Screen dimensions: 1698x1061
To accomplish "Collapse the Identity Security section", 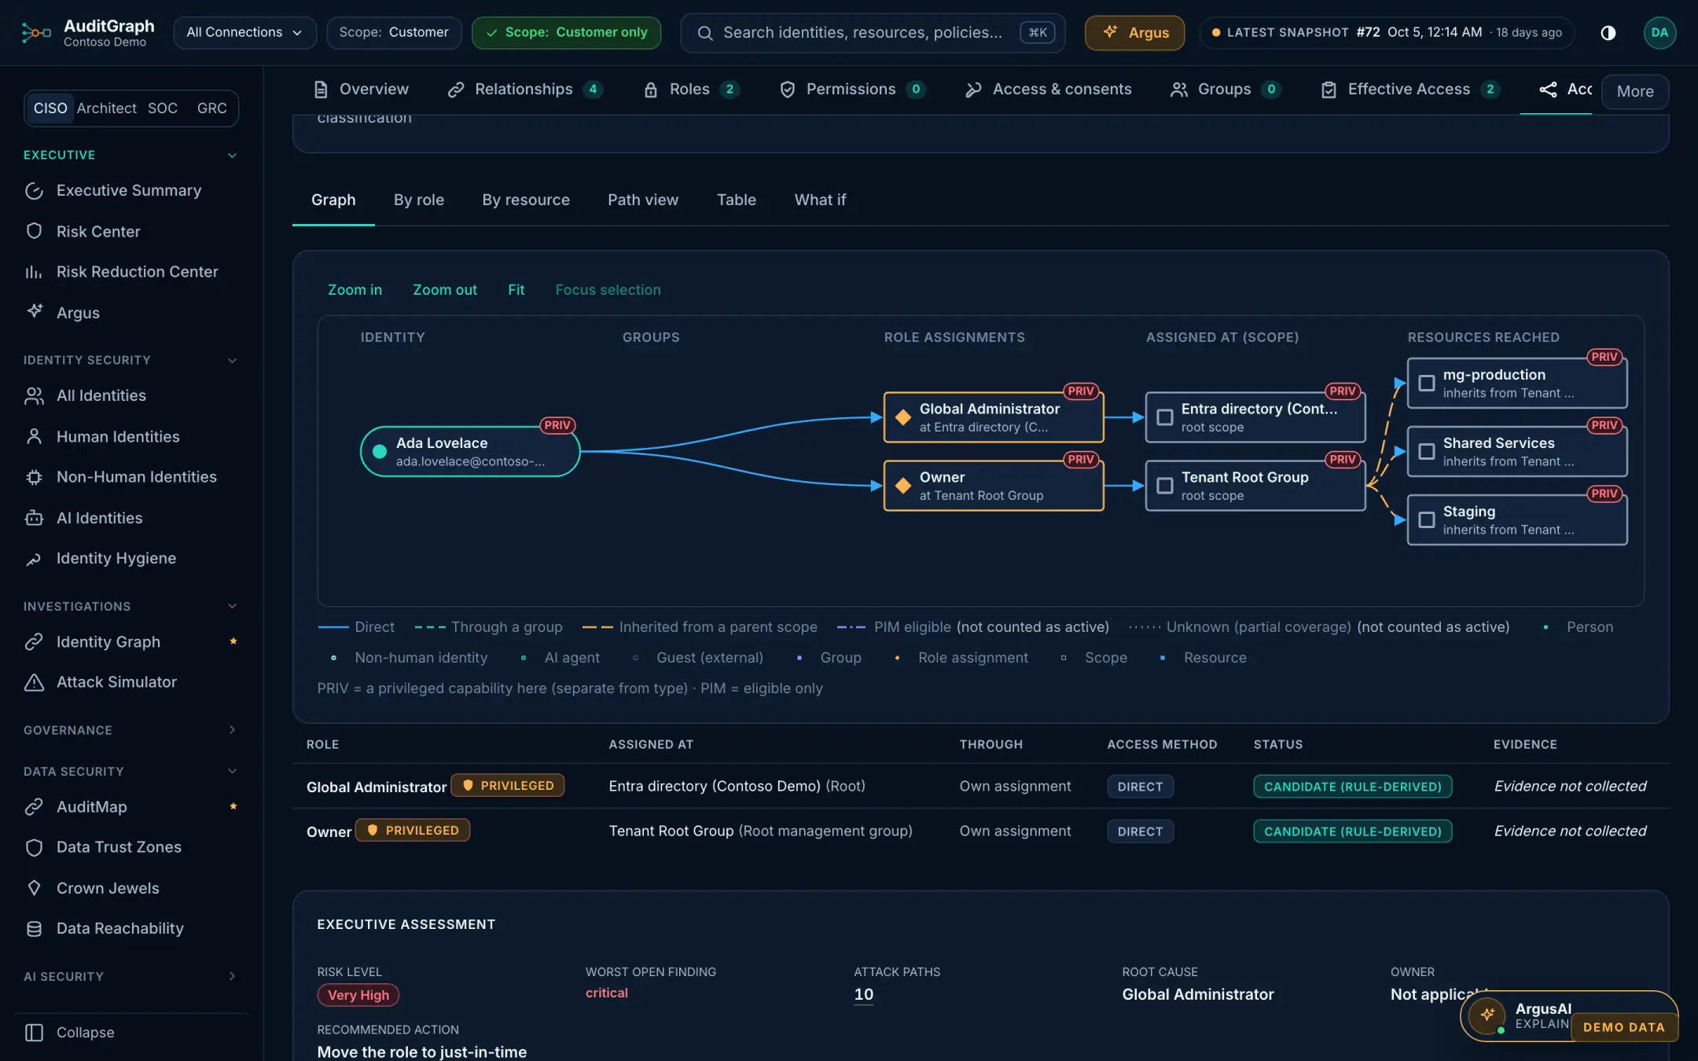I will coord(232,360).
